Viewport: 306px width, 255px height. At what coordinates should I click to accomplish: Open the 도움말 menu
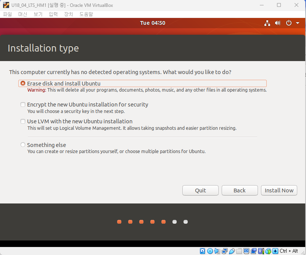[86, 14]
